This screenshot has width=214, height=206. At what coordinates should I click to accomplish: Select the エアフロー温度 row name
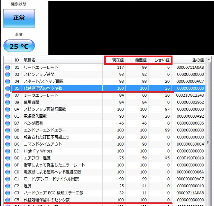[37, 158]
